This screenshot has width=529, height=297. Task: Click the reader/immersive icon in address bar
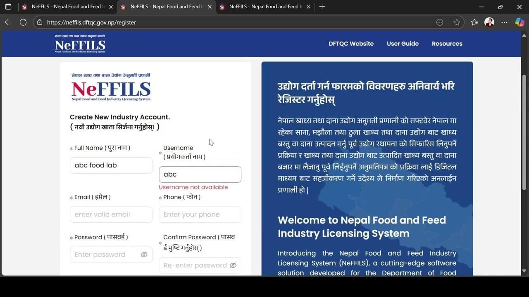point(440,22)
